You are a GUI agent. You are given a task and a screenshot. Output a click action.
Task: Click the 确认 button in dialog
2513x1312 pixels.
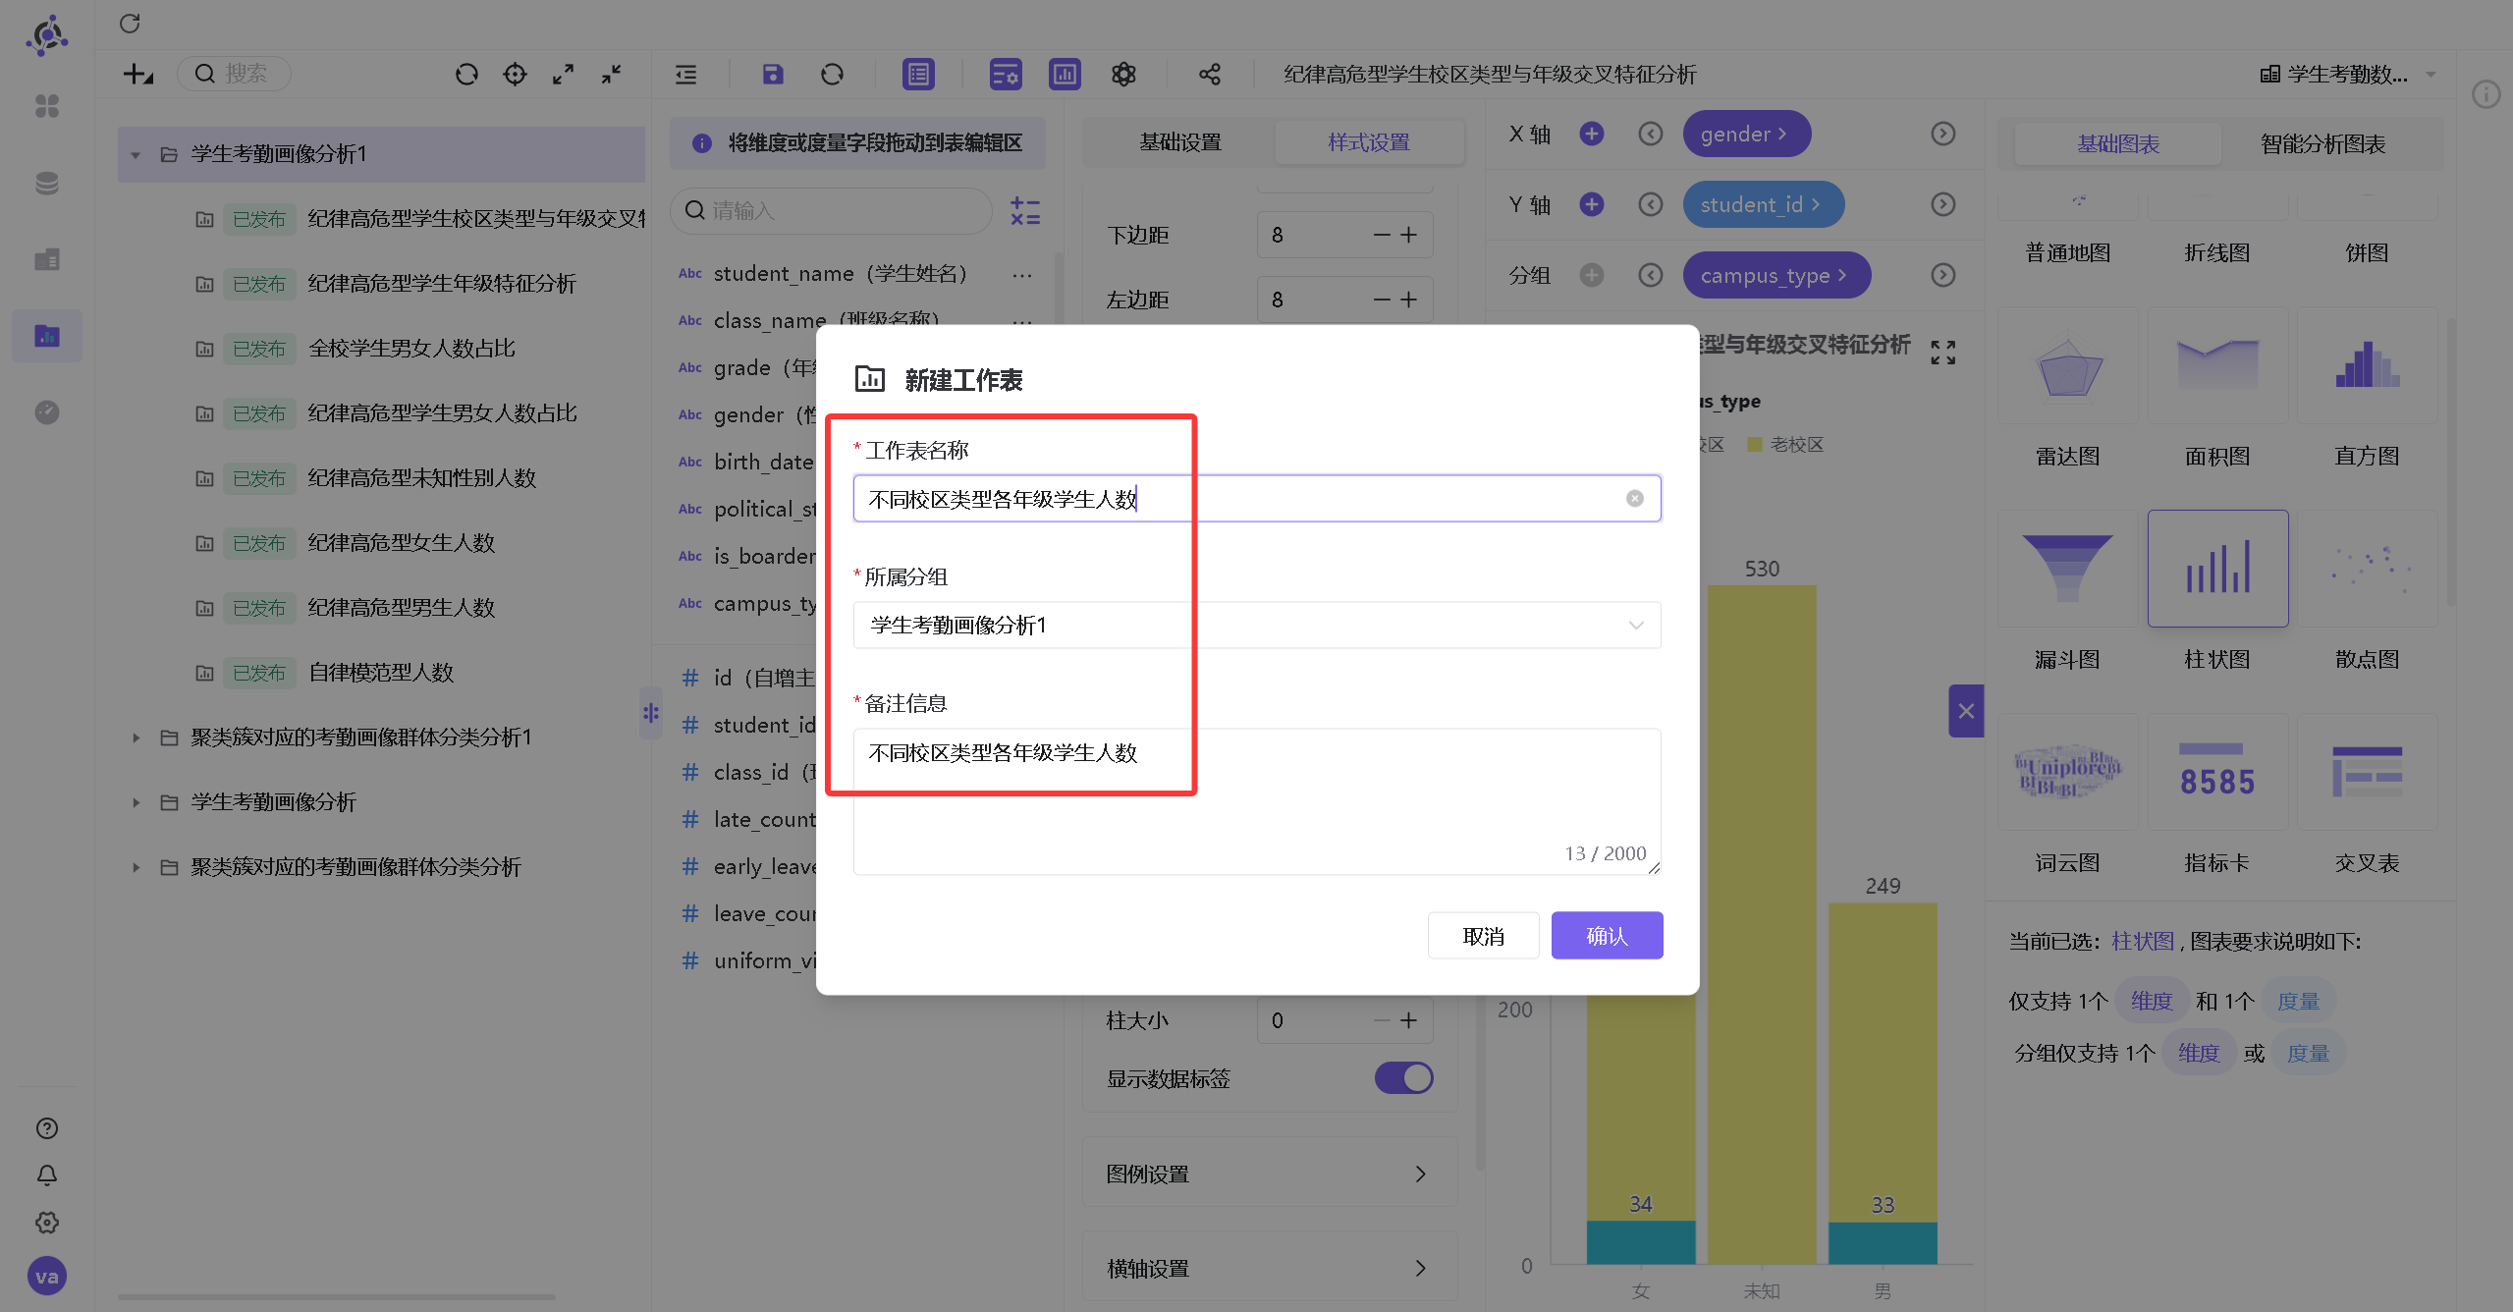click(x=1607, y=936)
